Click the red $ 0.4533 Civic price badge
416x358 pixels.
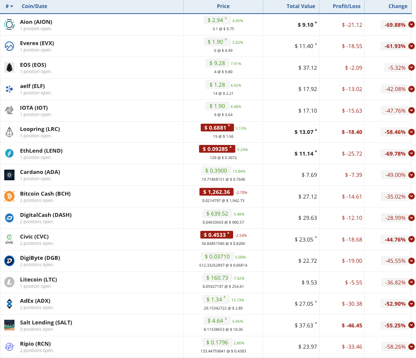[217, 235]
